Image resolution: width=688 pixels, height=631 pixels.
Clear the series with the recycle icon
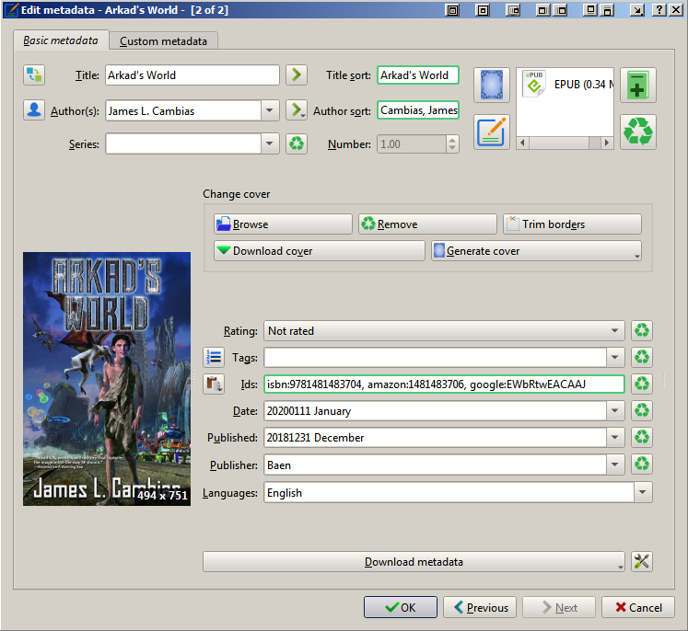(297, 143)
